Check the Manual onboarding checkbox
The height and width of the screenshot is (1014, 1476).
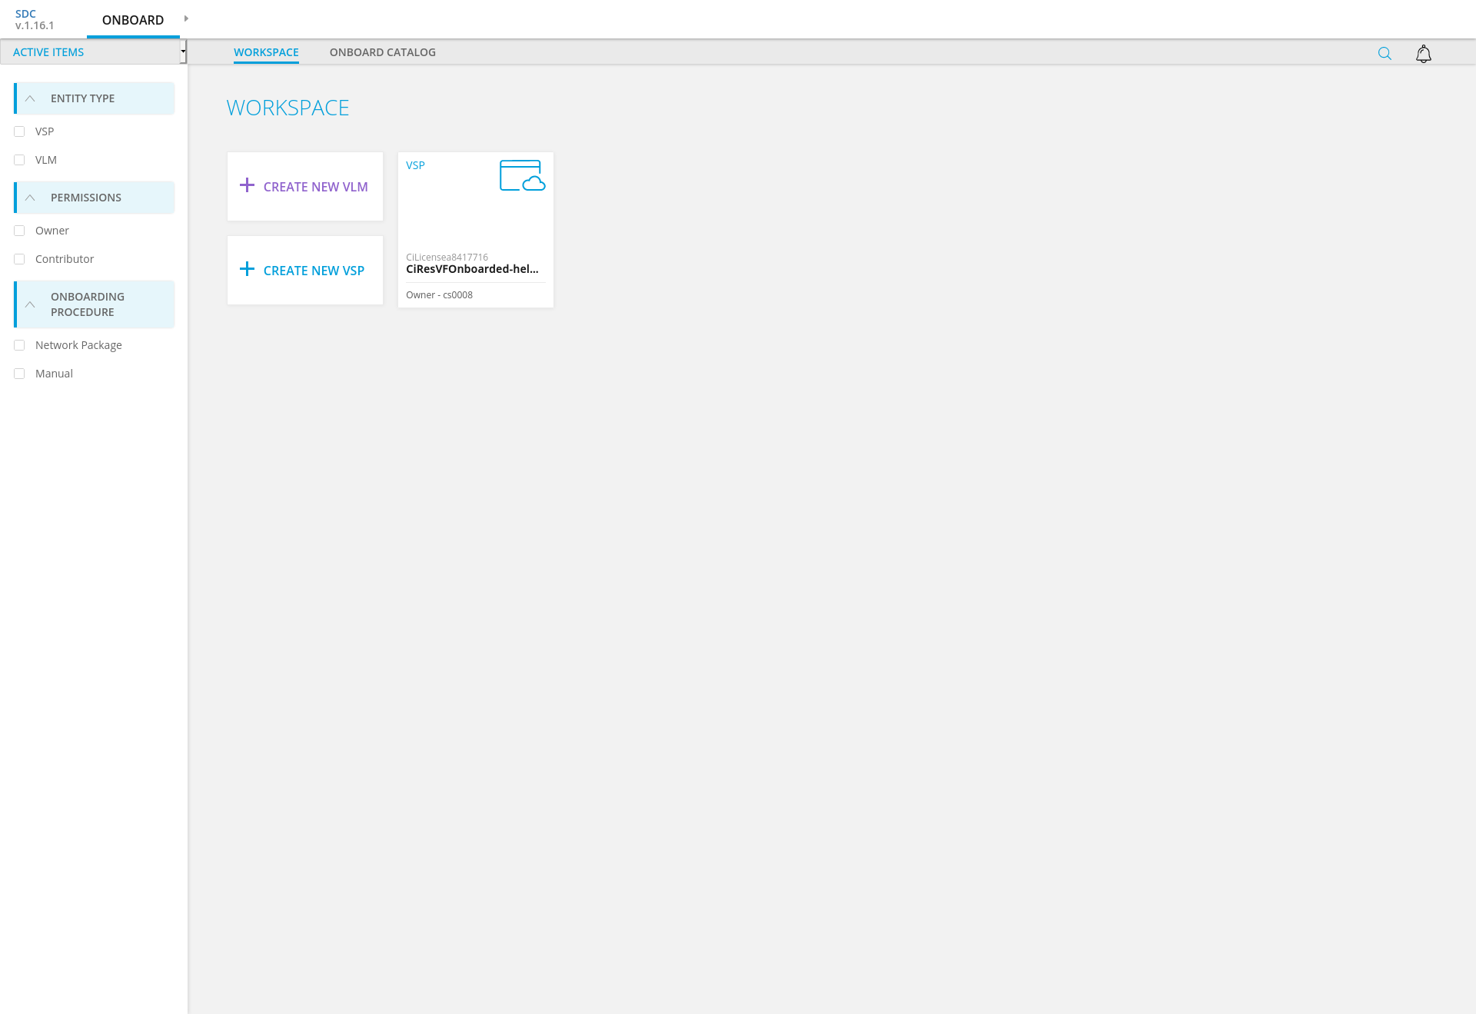[x=19, y=374]
